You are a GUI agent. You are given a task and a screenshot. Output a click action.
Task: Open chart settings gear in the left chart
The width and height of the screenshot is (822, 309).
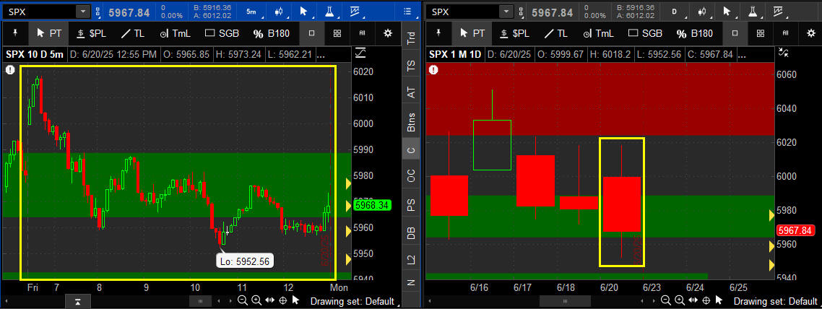pos(388,33)
